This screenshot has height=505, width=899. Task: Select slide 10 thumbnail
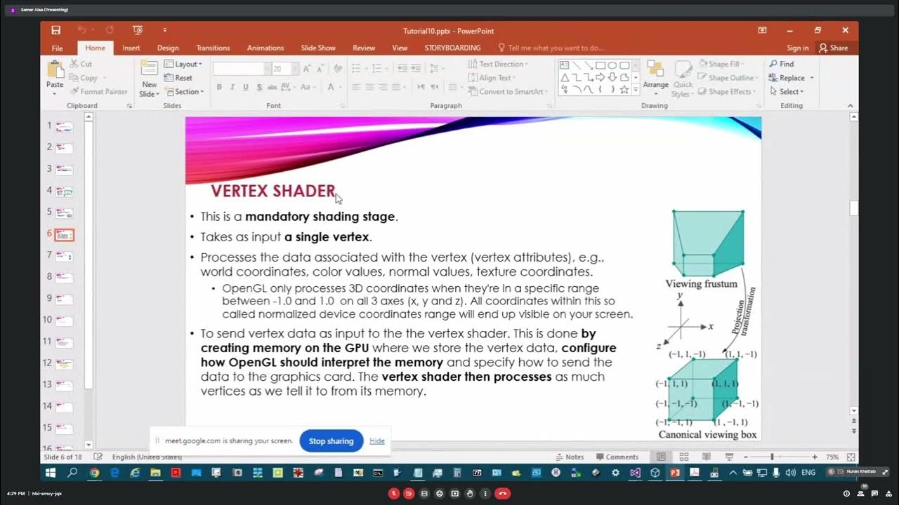pyautogui.click(x=65, y=321)
